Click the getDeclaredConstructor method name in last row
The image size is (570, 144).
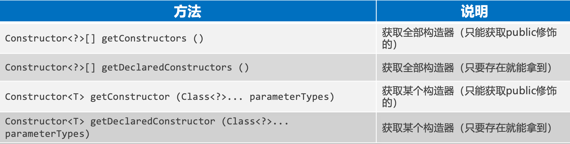tap(152, 121)
